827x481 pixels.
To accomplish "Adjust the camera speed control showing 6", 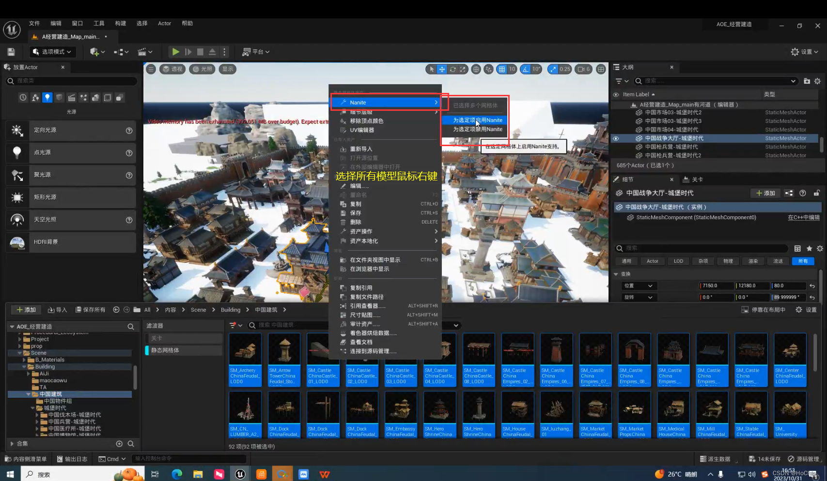I will click(x=583, y=69).
